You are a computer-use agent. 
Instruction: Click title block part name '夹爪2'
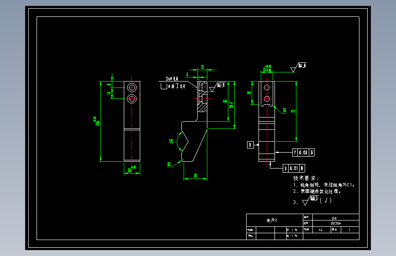coord(272,220)
